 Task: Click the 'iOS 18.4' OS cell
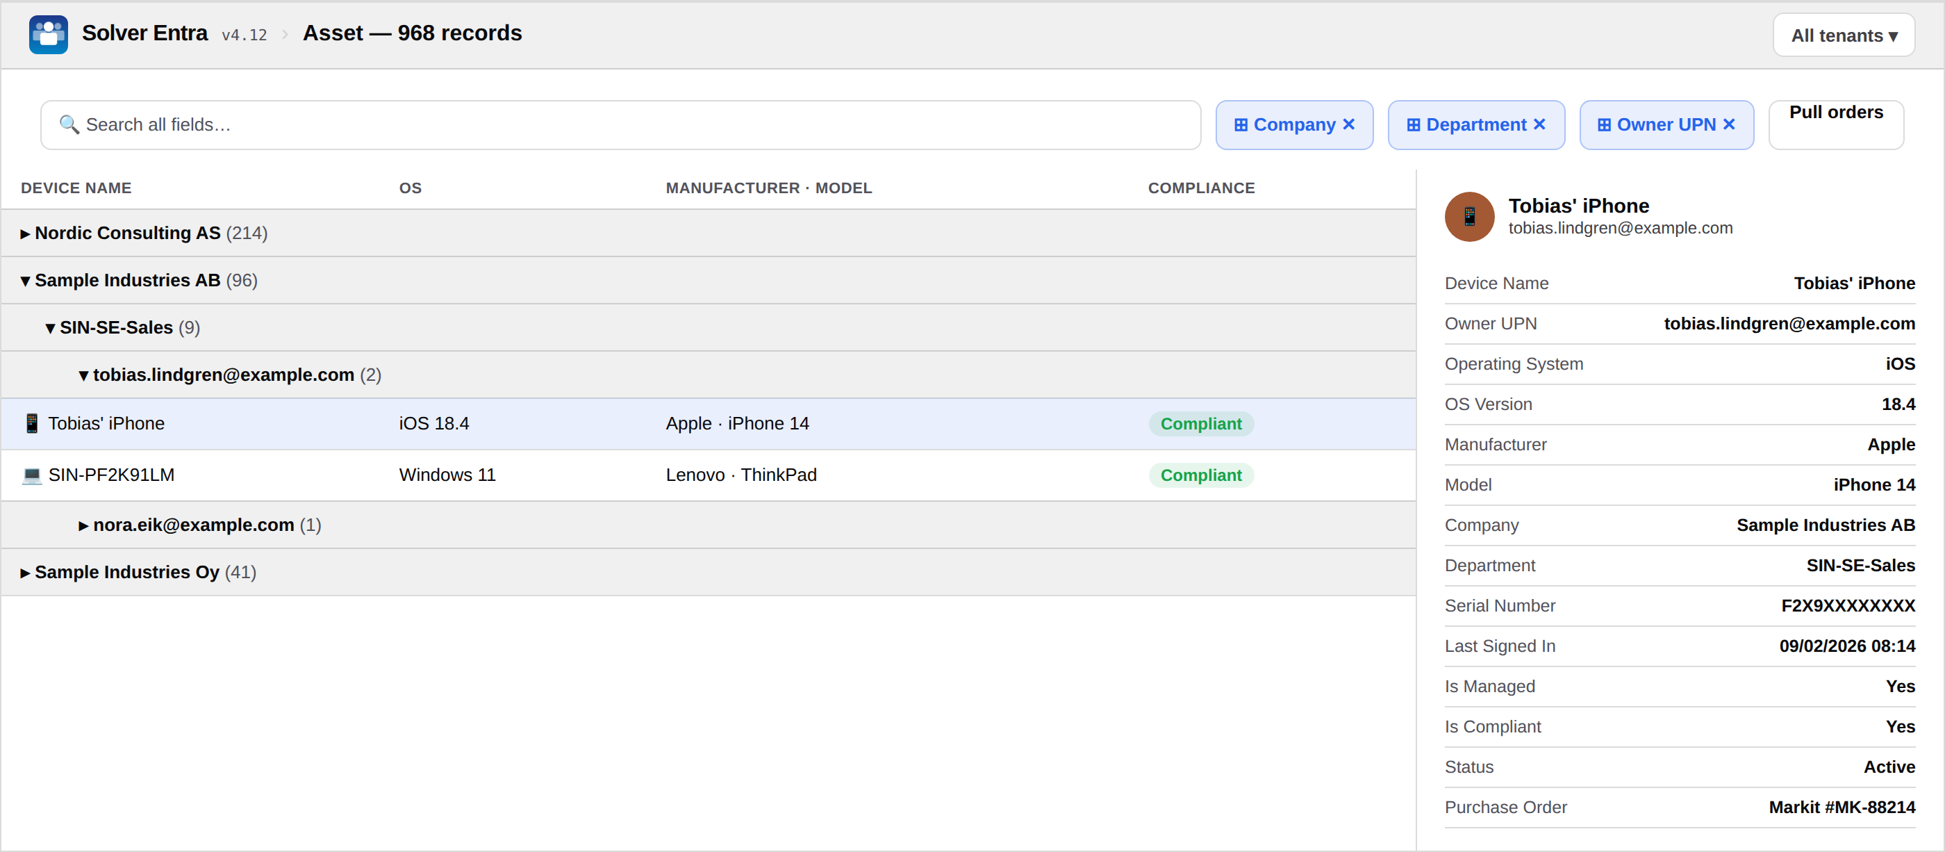433,424
